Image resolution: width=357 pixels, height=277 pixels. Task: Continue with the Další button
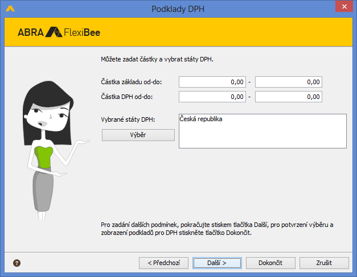(x=217, y=263)
